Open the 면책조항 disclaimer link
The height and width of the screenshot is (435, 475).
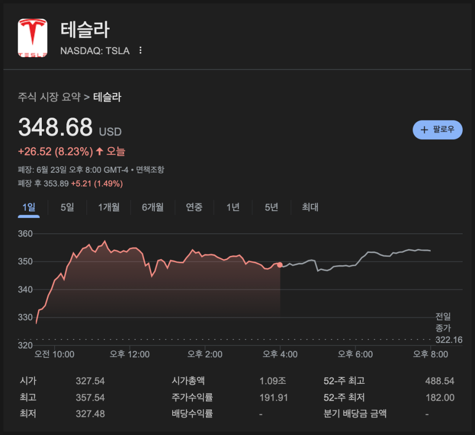(x=150, y=169)
